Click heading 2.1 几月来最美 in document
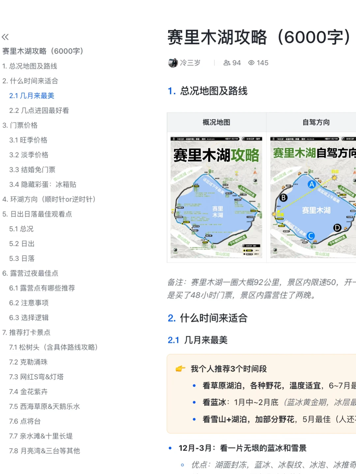The width and height of the screenshot is (356, 474). [198, 340]
